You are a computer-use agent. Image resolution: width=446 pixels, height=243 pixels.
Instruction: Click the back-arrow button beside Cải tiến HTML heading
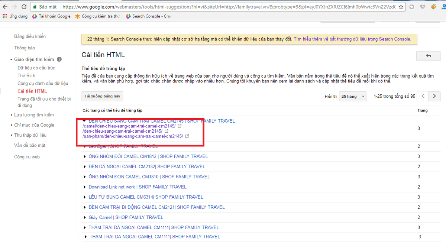(x=428, y=55)
